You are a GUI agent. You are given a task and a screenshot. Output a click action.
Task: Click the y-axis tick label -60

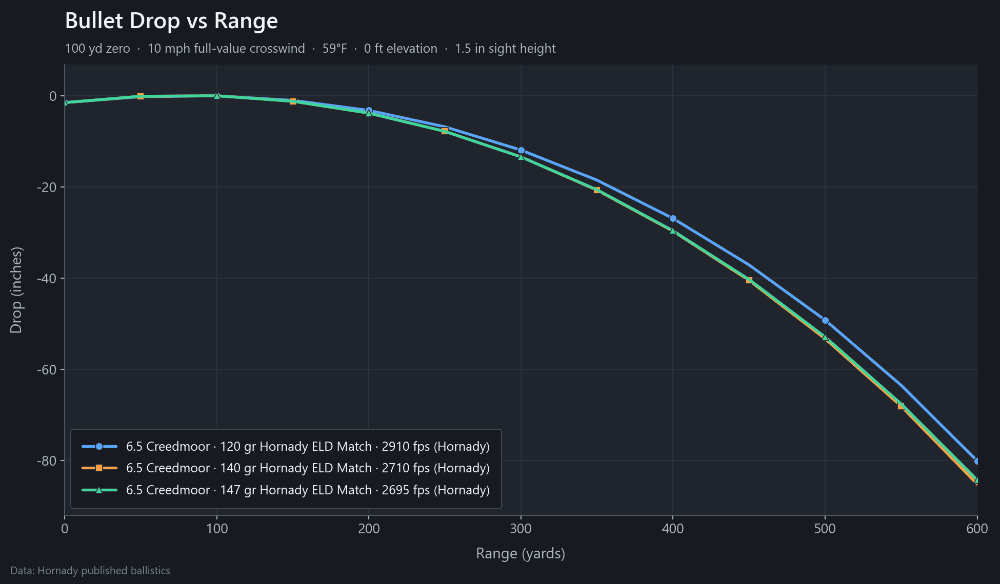(46, 370)
